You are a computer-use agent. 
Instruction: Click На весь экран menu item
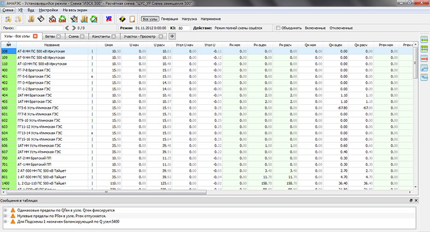click(x=75, y=10)
